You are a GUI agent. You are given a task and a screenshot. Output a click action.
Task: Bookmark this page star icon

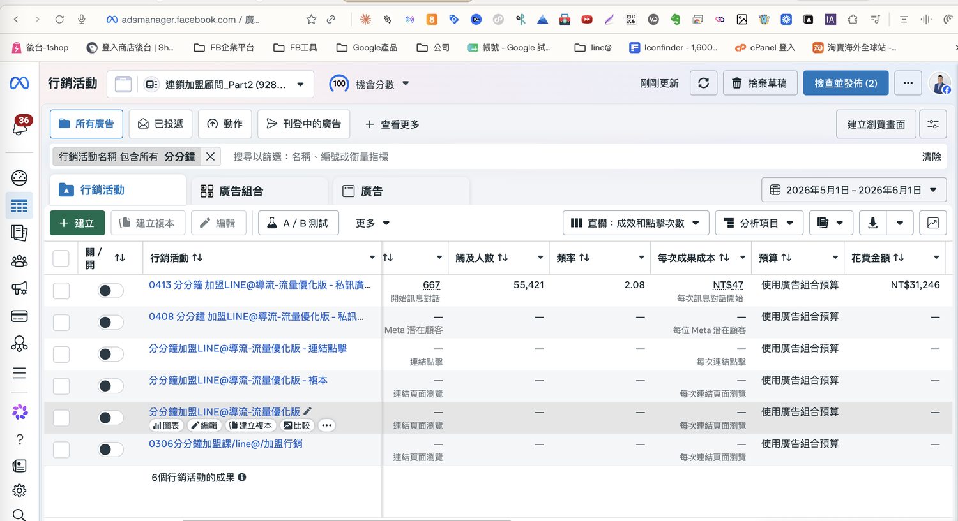pos(311,20)
